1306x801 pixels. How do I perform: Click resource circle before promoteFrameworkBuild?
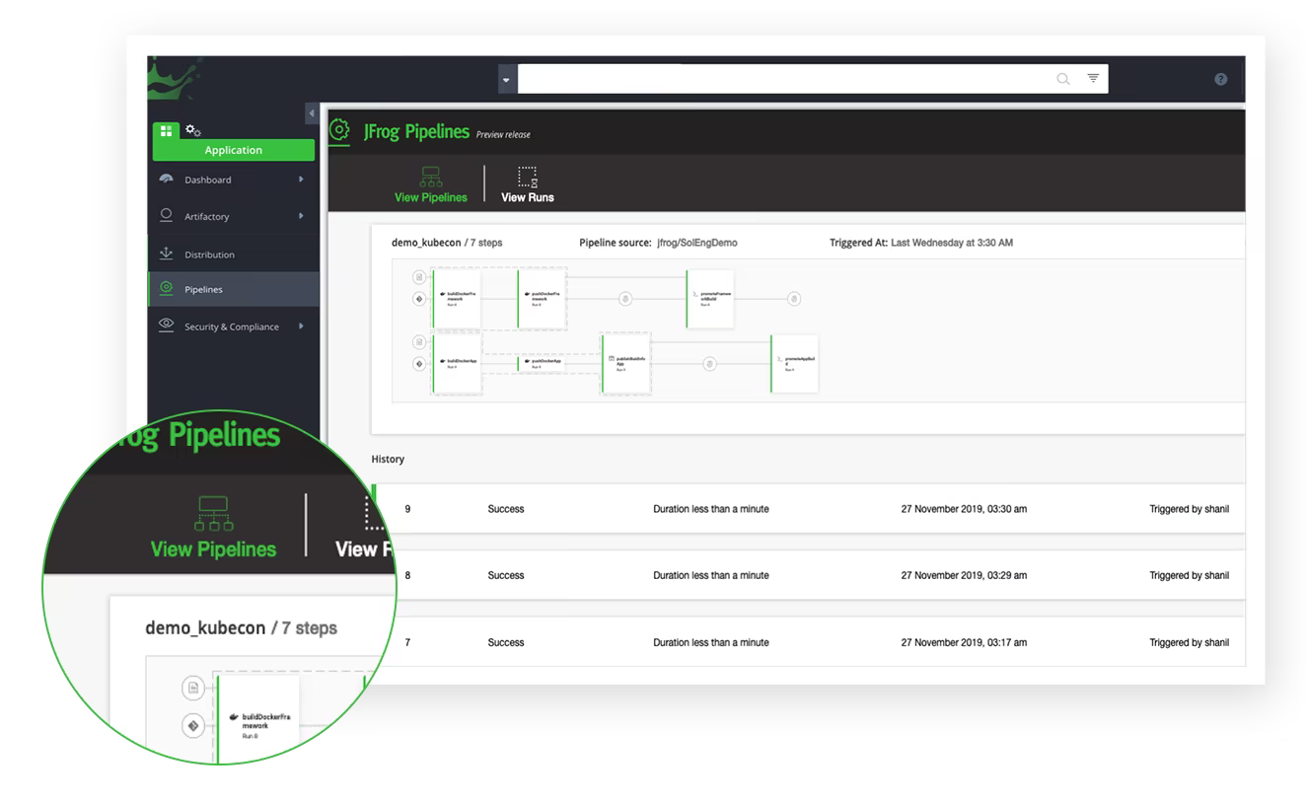pos(625,299)
